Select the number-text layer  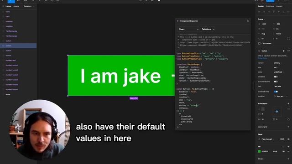coord(18,60)
